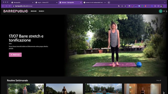Toggle the browser side panel
The height and width of the screenshot is (94, 168).
click(x=158, y=6)
